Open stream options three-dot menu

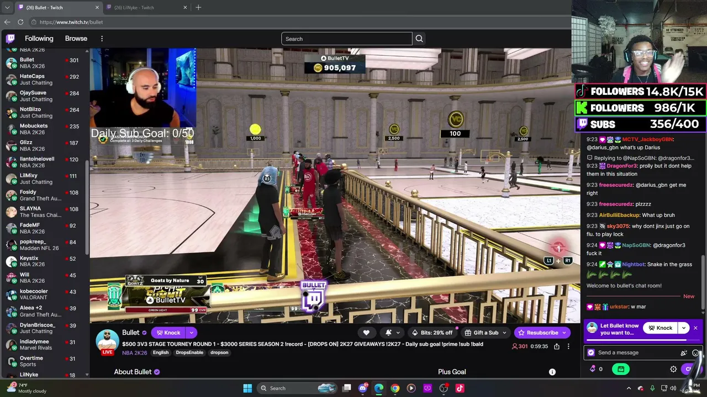(568, 346)
